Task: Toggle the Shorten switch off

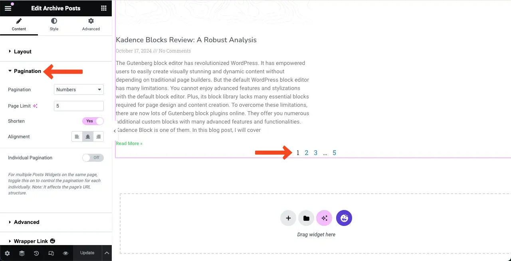Action: click(93, 121)
